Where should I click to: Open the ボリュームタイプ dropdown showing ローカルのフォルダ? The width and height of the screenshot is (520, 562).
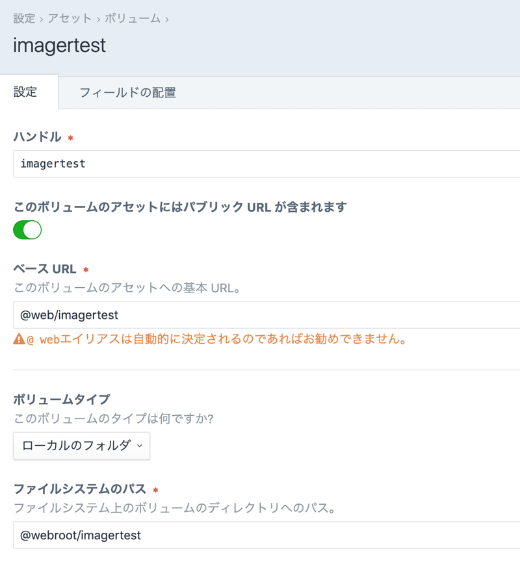(x=81, y=446)
